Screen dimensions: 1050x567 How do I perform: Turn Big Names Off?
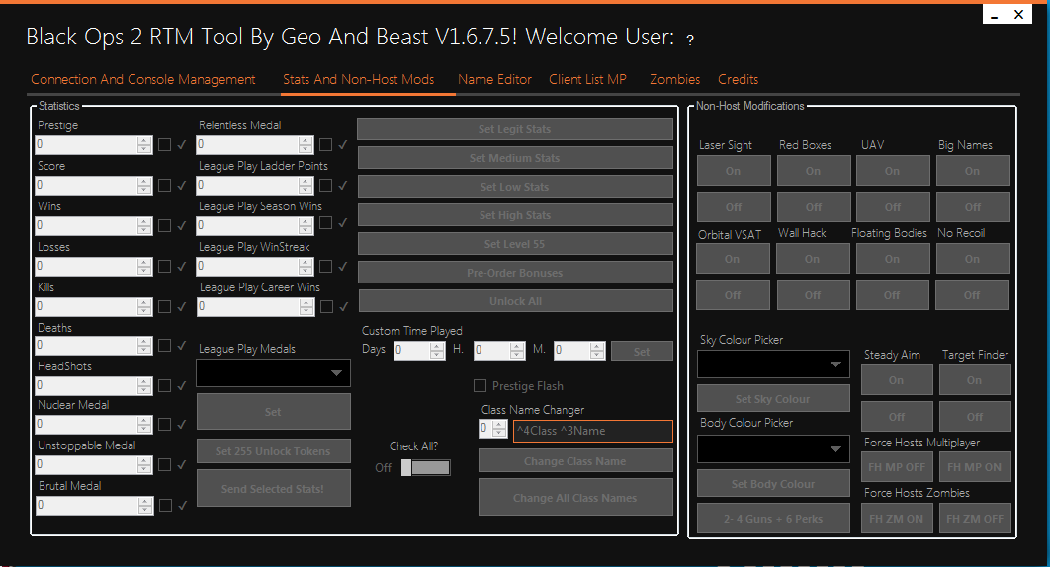click(973, 206)
